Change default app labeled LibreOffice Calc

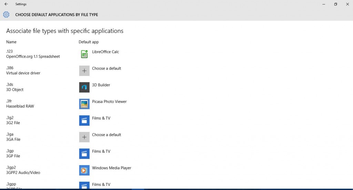click(x=105, y=52)
